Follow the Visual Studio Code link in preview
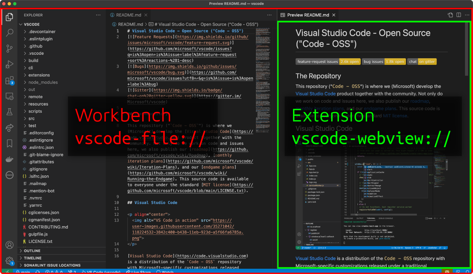 click(316, 94)
